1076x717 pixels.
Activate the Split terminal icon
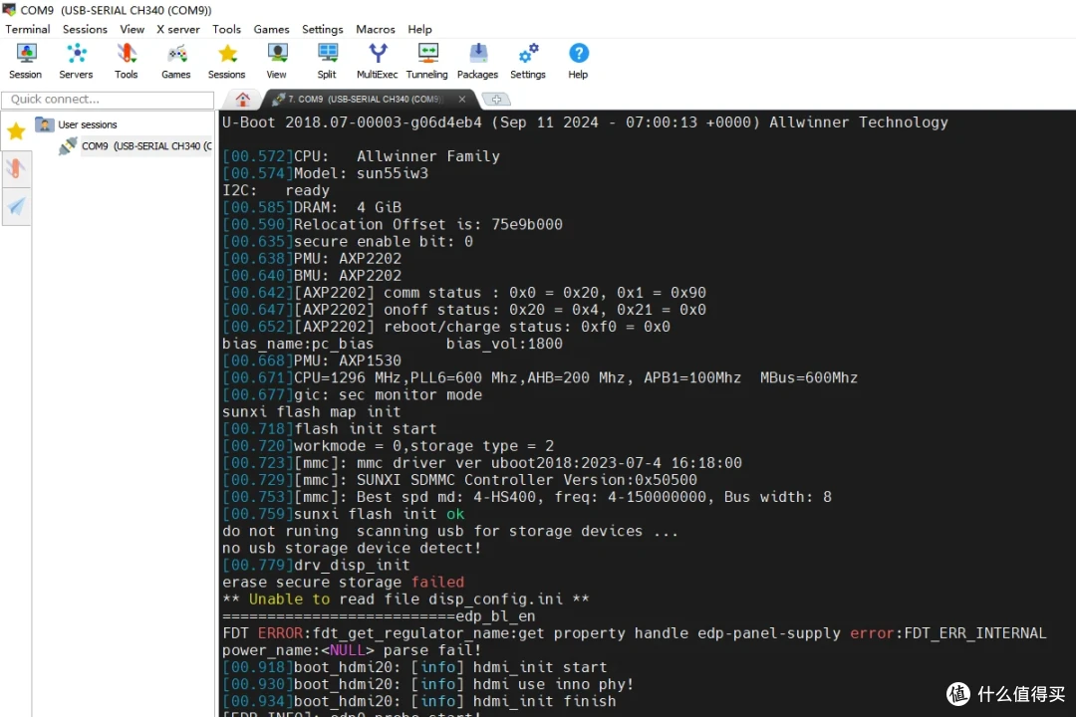pyautogui.click(x=327, y=61)
